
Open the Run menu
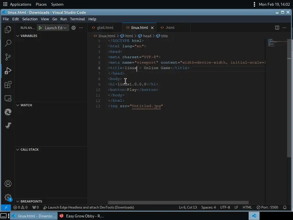pyautogui.click(x=64, y=19)
